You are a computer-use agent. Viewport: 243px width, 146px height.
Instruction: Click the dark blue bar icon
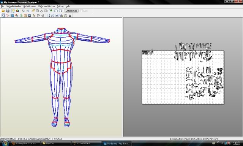coord(30,16)
